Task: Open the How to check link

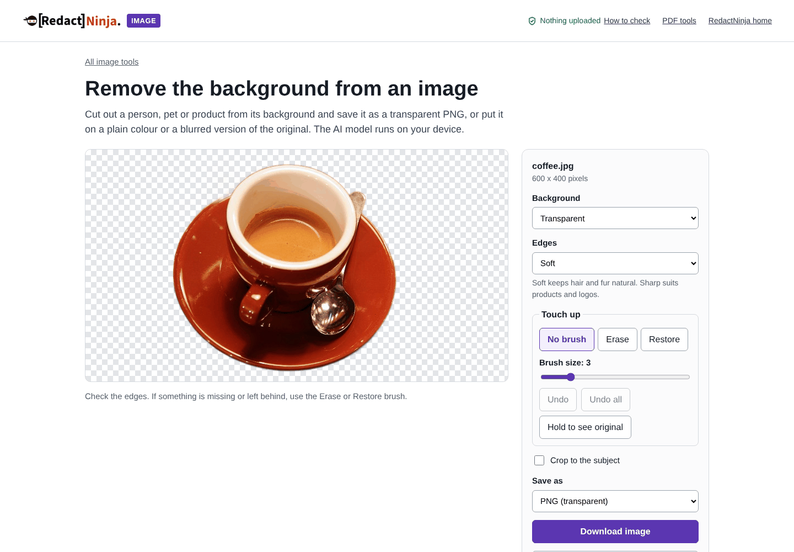Action: pos(627,20)
